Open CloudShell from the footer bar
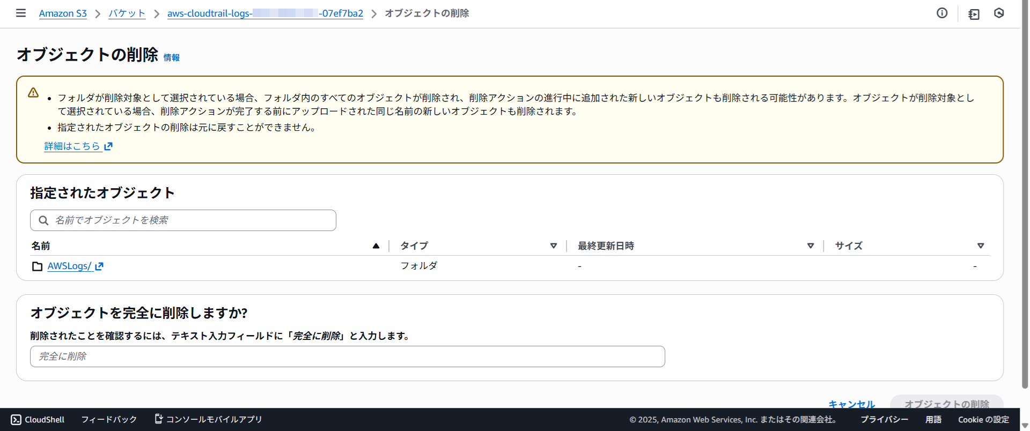1030x431 pixels. click(38, 419)
